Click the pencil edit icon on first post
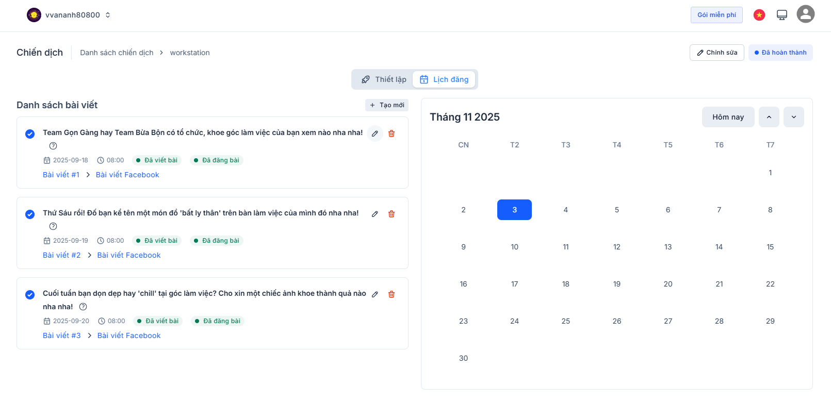The height and width of the screenshot is (403, 831). coord(375,133)
